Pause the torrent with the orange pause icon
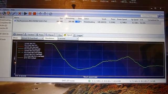 pyautogui.click(x=30, y=14)
